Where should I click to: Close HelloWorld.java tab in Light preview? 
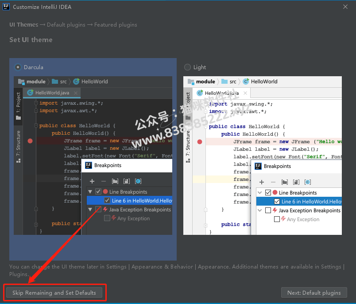tap(245, 93)
